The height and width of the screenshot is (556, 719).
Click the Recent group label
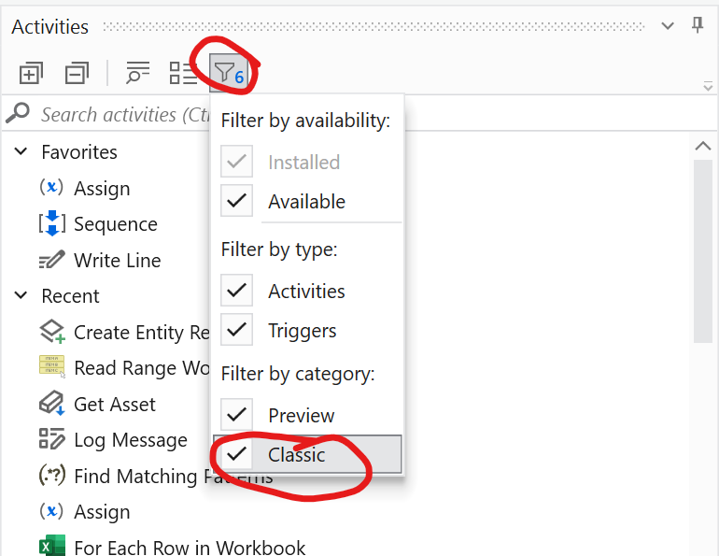coord(70,296)
